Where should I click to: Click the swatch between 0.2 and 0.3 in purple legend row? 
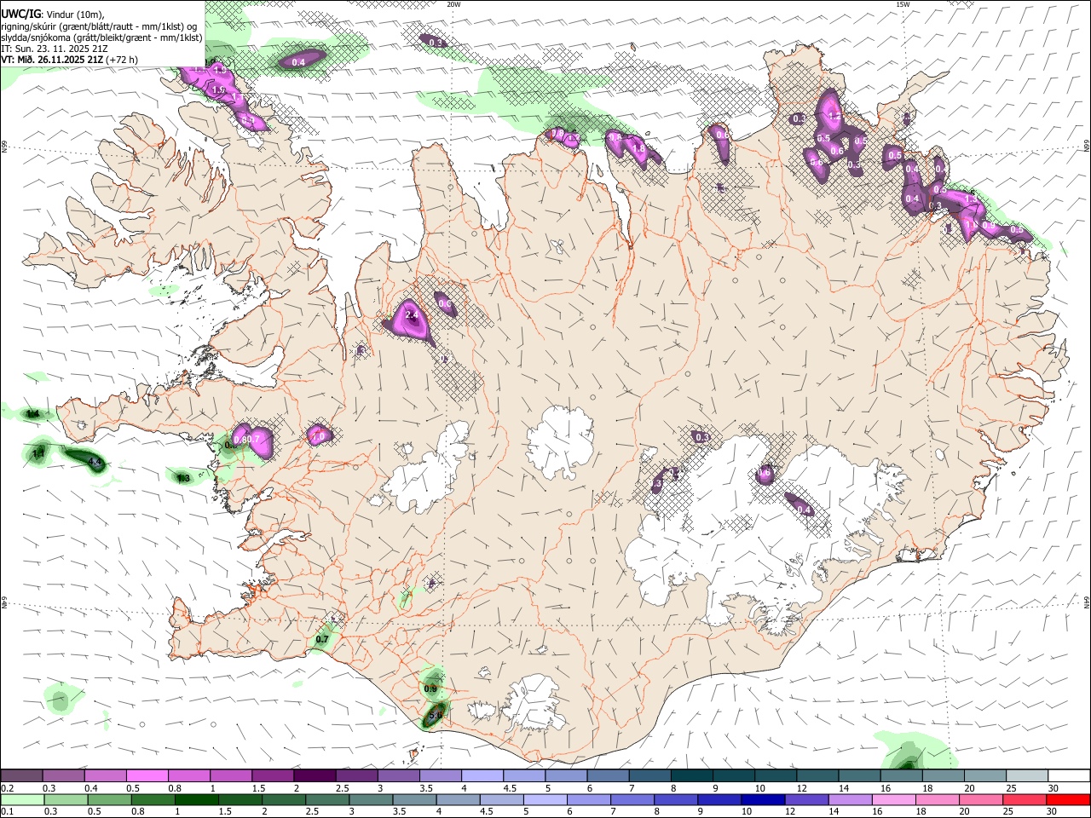click(21, 775)
